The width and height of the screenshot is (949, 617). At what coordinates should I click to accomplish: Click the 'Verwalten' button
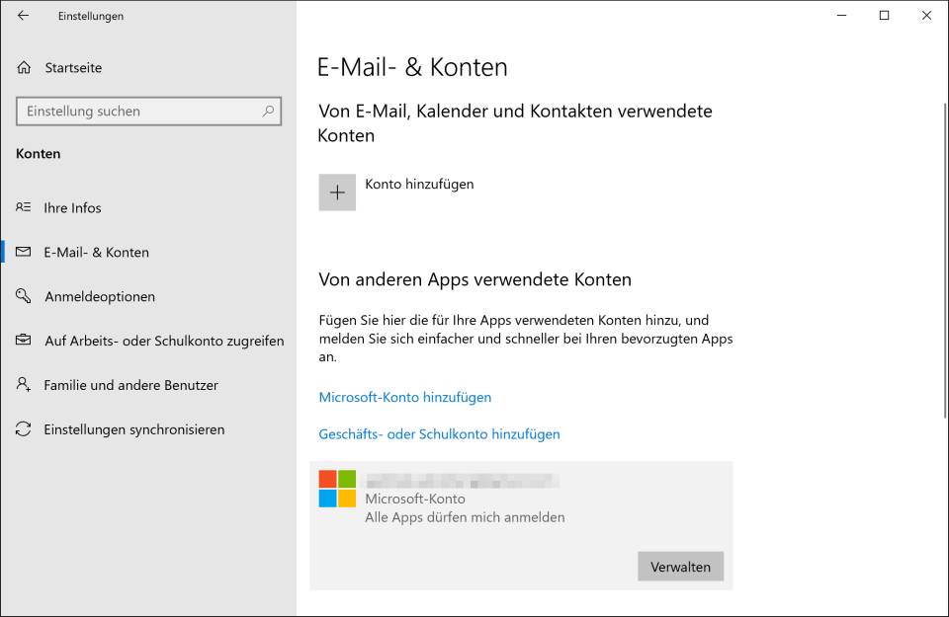point(680,566)
